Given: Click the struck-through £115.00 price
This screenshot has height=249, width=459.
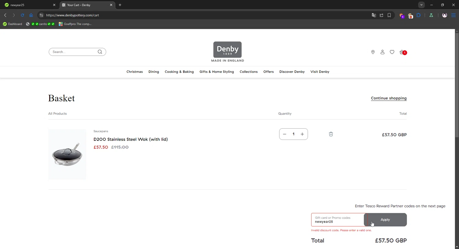Looking at the screenshot, I should coord(120,147).
